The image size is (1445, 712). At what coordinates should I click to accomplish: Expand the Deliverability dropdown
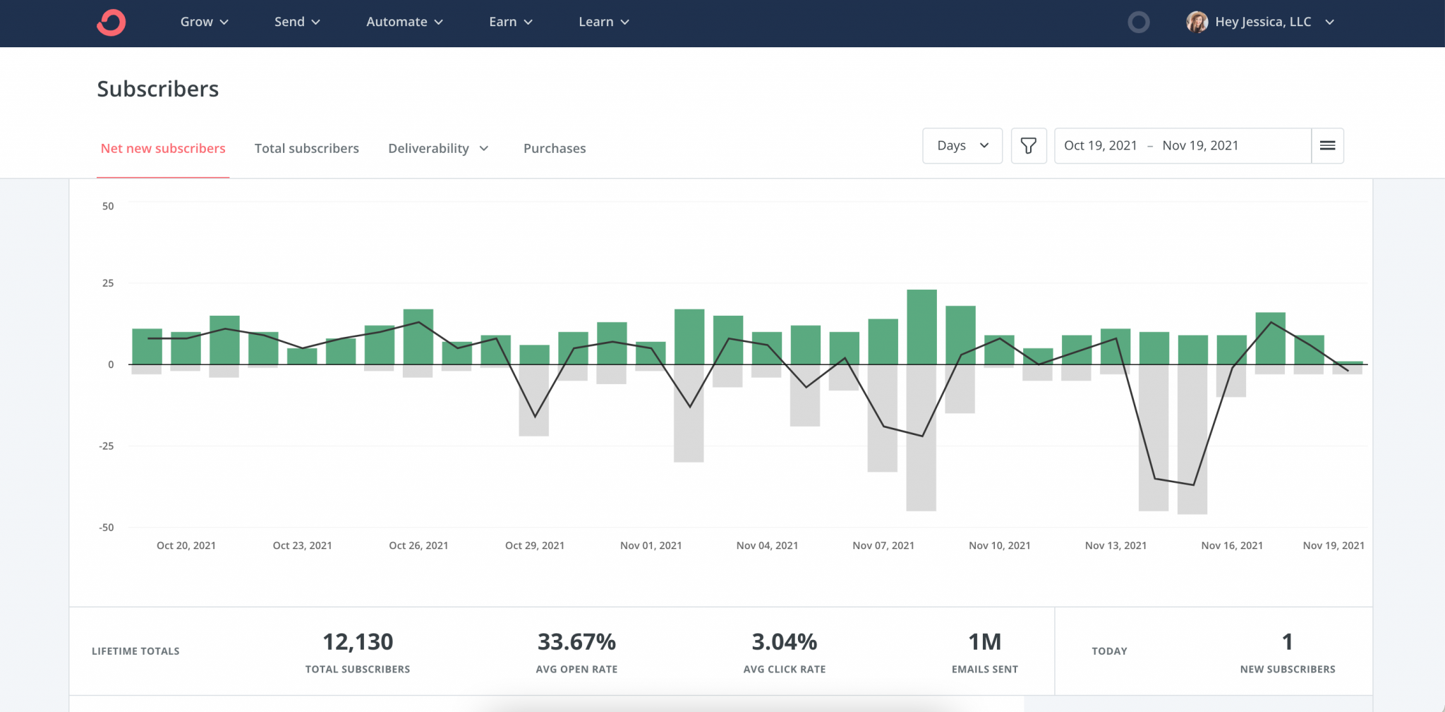[x=438, y=148]
